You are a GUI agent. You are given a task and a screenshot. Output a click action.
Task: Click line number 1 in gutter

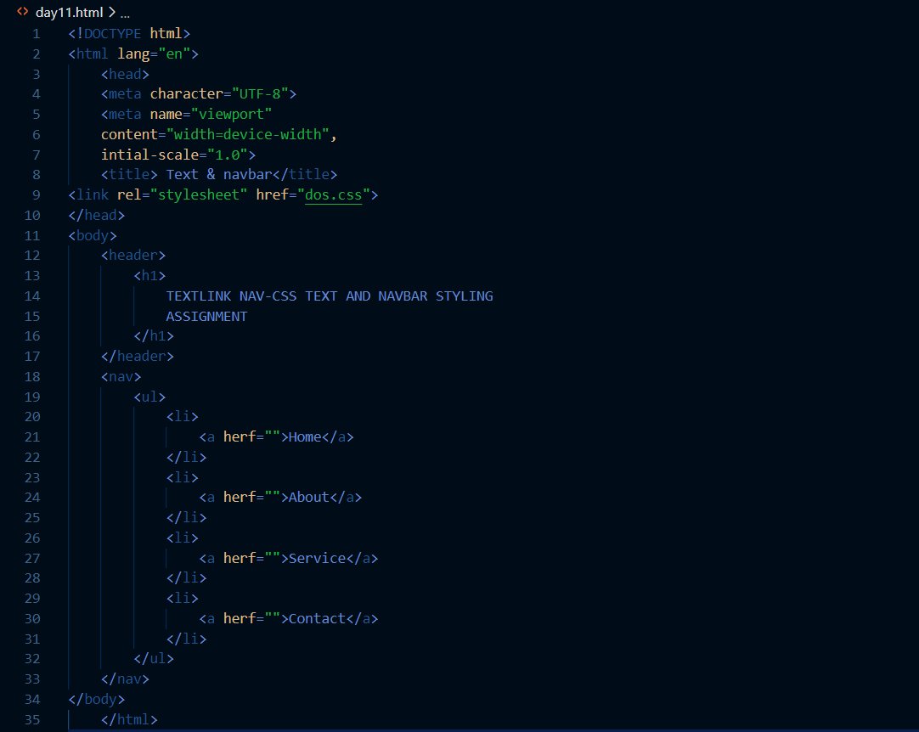[x=37, y=34]
